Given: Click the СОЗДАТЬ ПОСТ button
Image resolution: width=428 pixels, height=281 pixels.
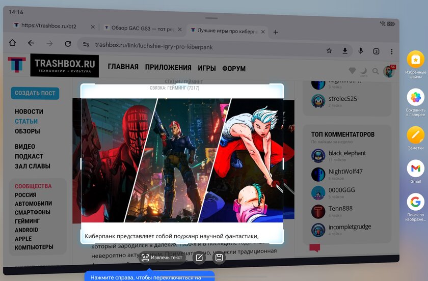Looking at the screenshot, I should click(x=35, y=93).
